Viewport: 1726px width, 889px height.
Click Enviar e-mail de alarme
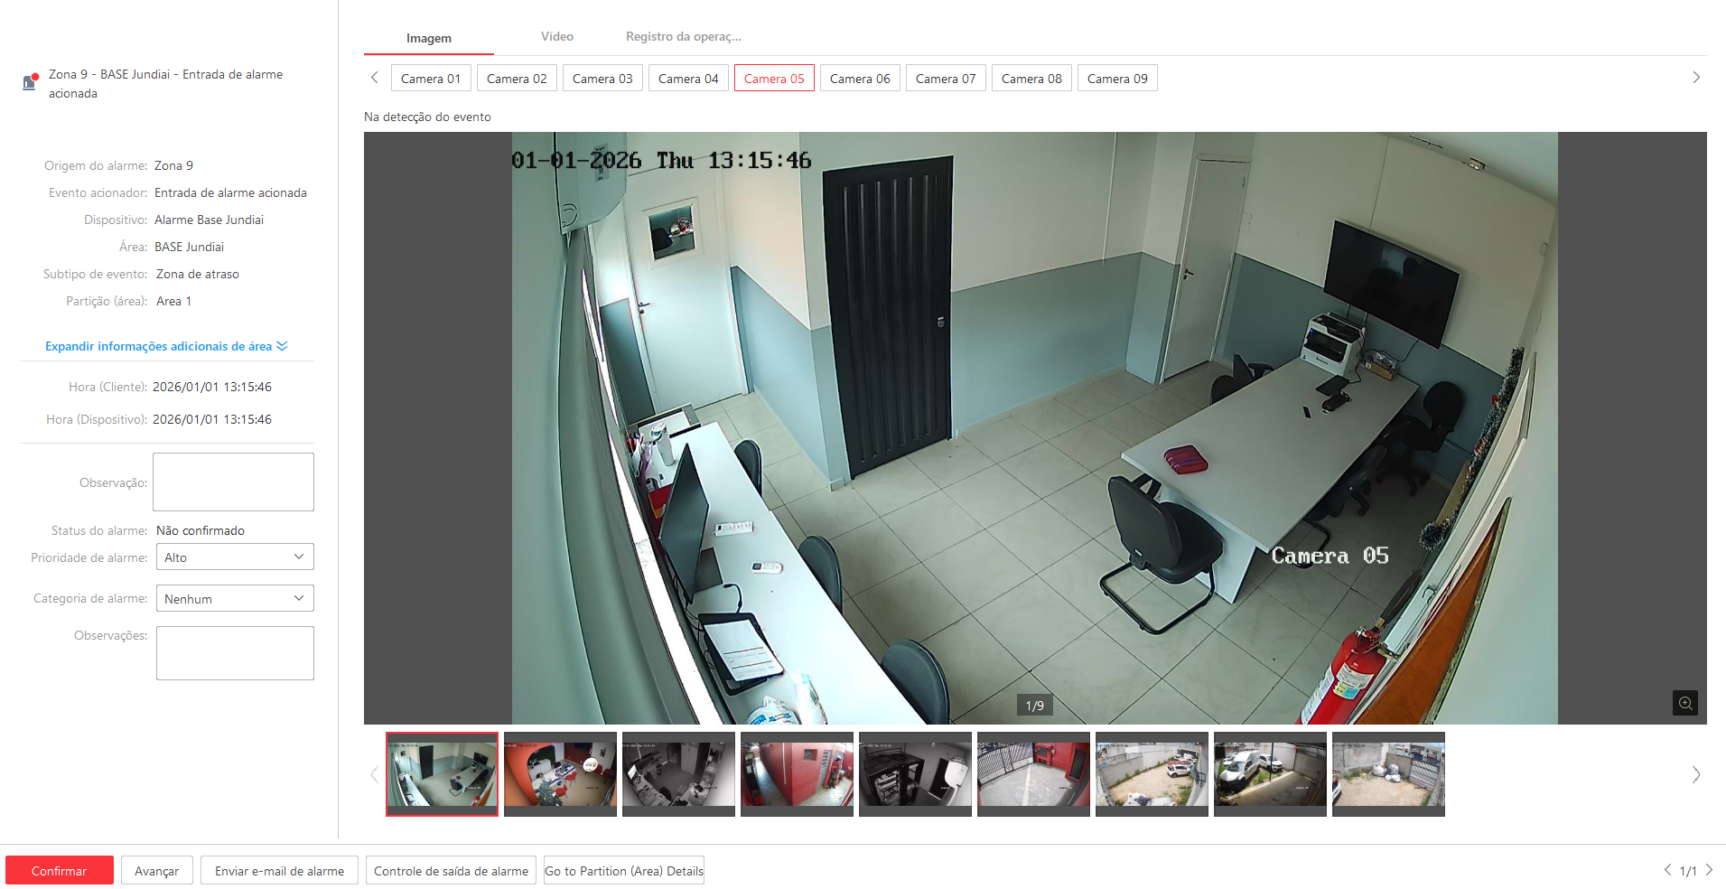coord(279,871)
